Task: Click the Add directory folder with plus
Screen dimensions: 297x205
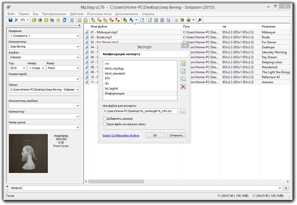Action: coord(40,20)
